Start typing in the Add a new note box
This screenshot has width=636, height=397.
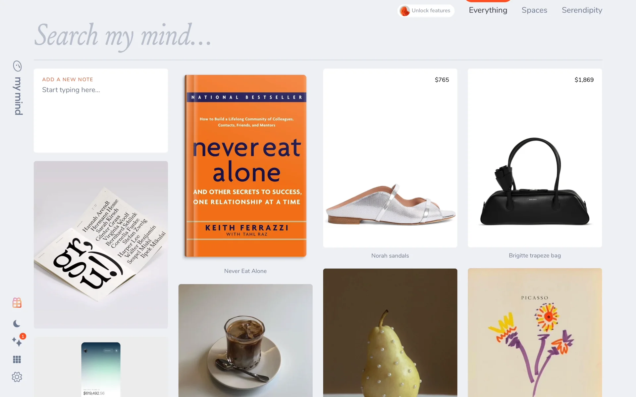click(101, 110)
